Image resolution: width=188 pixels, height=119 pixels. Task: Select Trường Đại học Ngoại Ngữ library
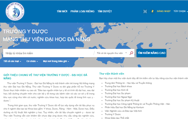[x=118, y=97]
